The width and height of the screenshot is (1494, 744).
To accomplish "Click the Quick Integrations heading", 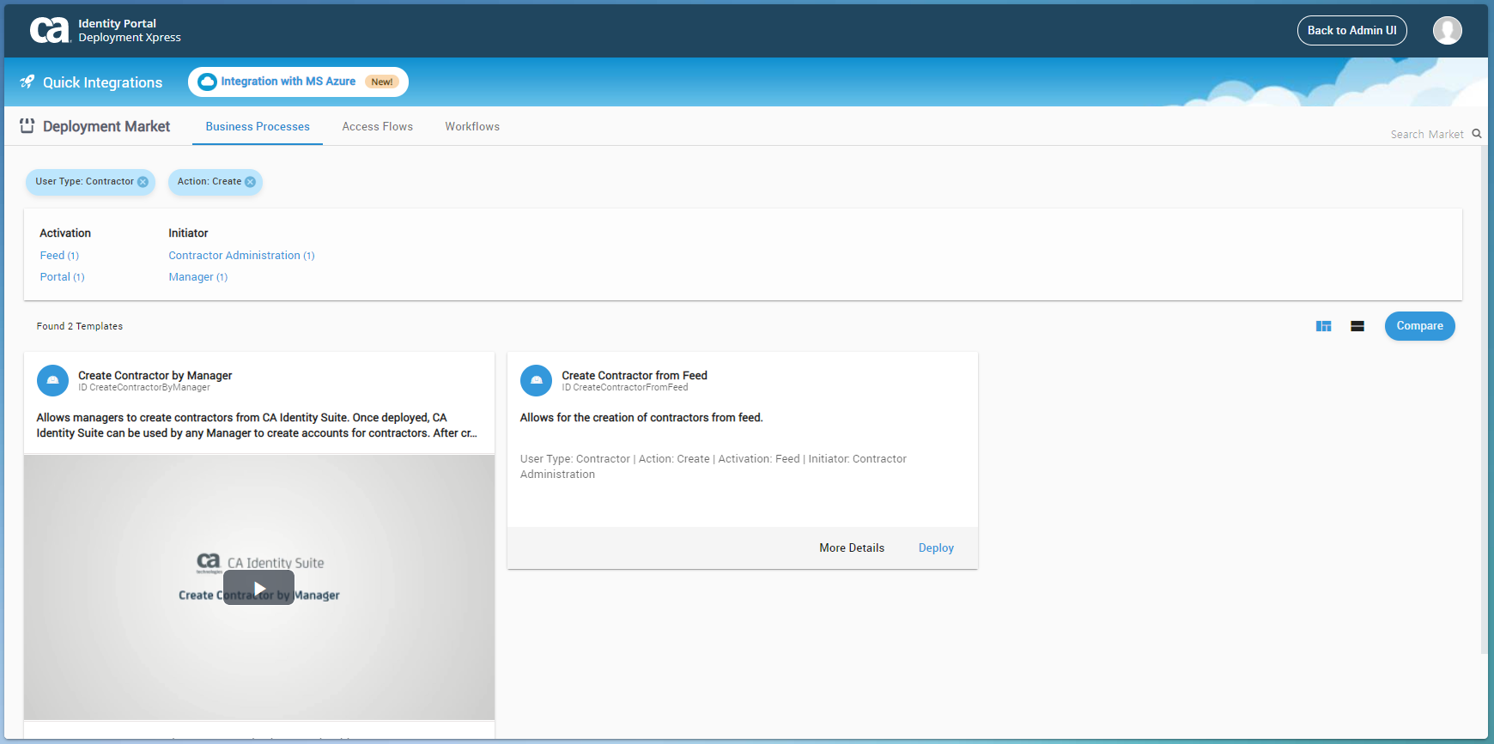I will 102,82.
